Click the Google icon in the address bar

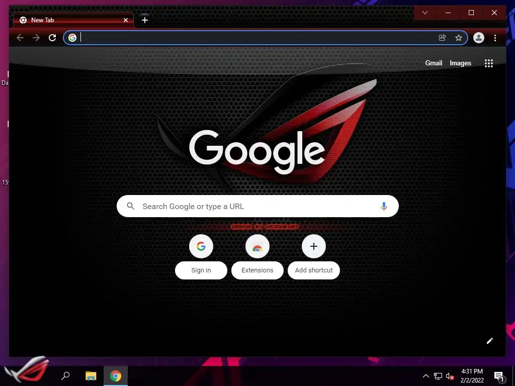(72, 38)
